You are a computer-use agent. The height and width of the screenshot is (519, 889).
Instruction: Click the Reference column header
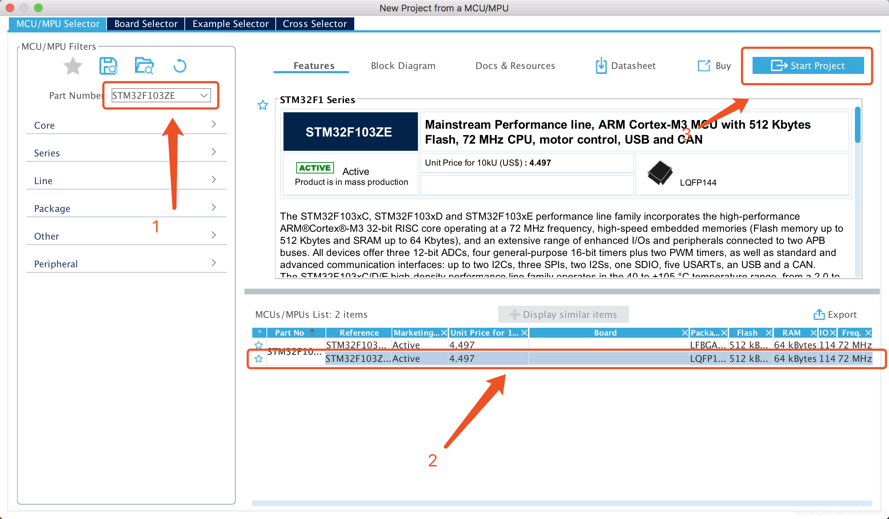359,333
